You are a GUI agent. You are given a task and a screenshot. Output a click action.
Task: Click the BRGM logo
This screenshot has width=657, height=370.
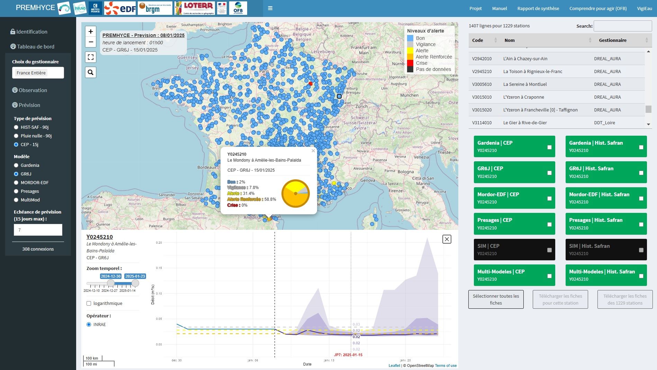[x=155, y=8]
